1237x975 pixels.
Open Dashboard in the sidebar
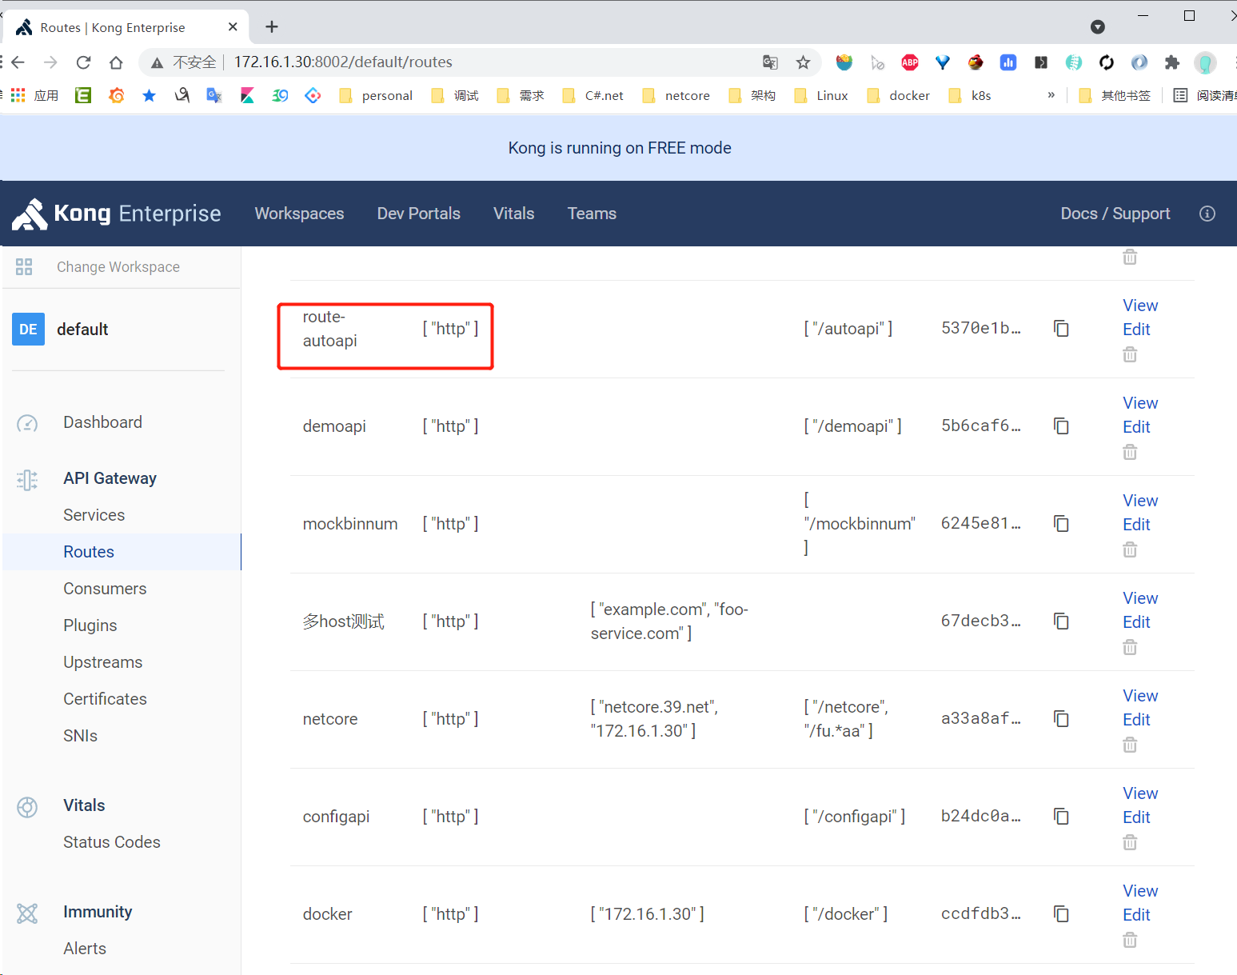[103, 422]
